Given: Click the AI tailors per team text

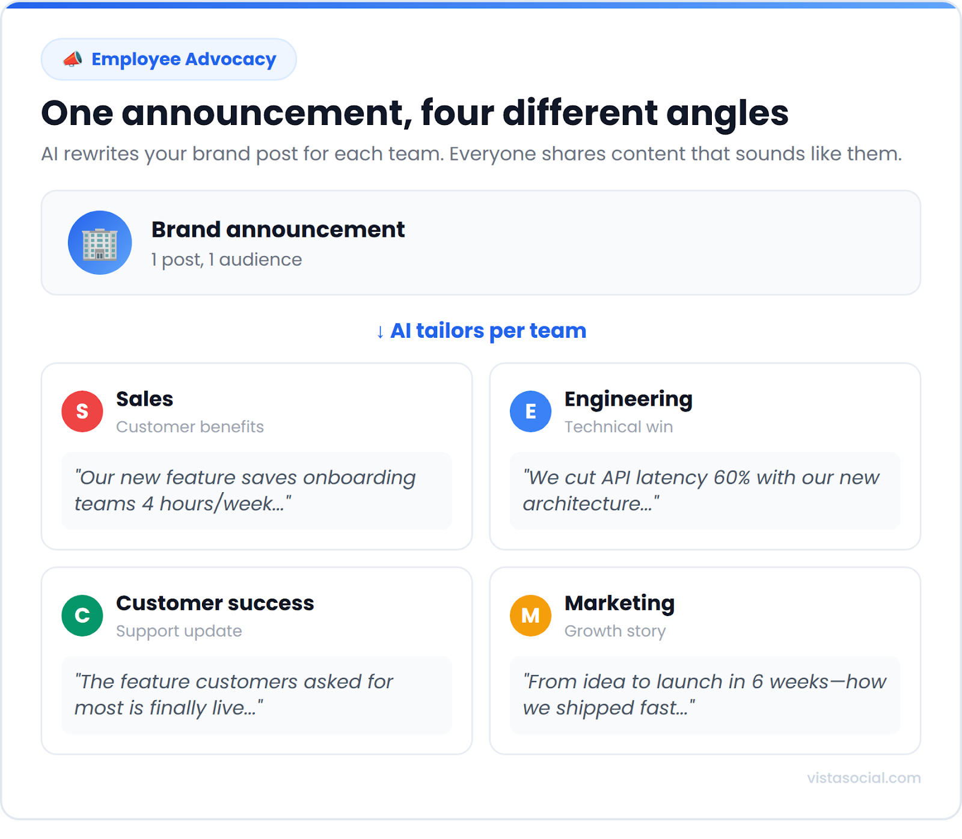Looking at the screenshot, I should point(488,331).
